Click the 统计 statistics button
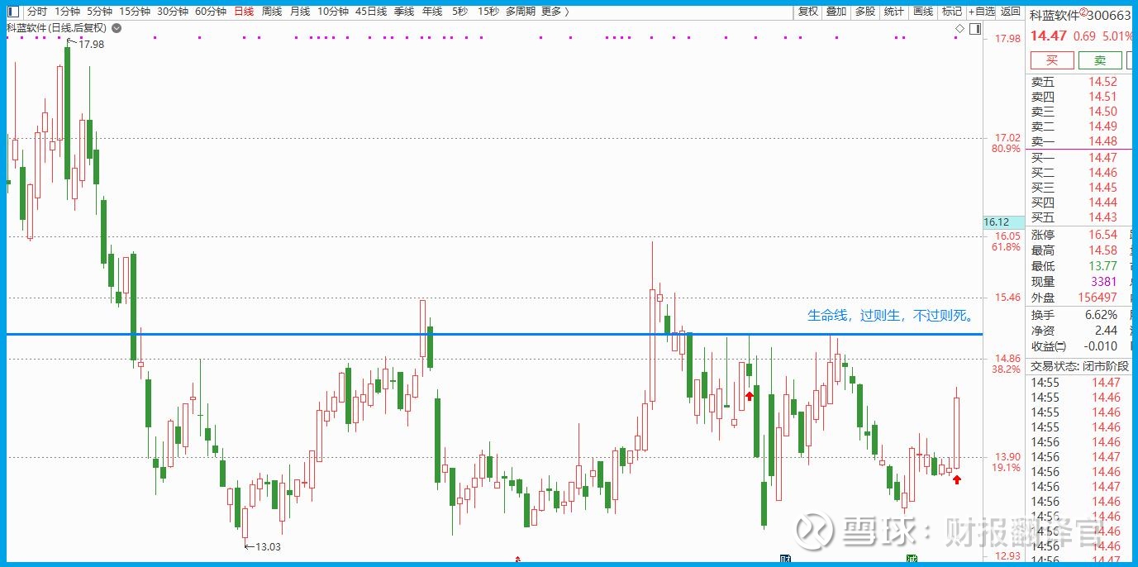The height and width of the screenshot is (567, 1138). pyautogui.click(x=893, y=12)
